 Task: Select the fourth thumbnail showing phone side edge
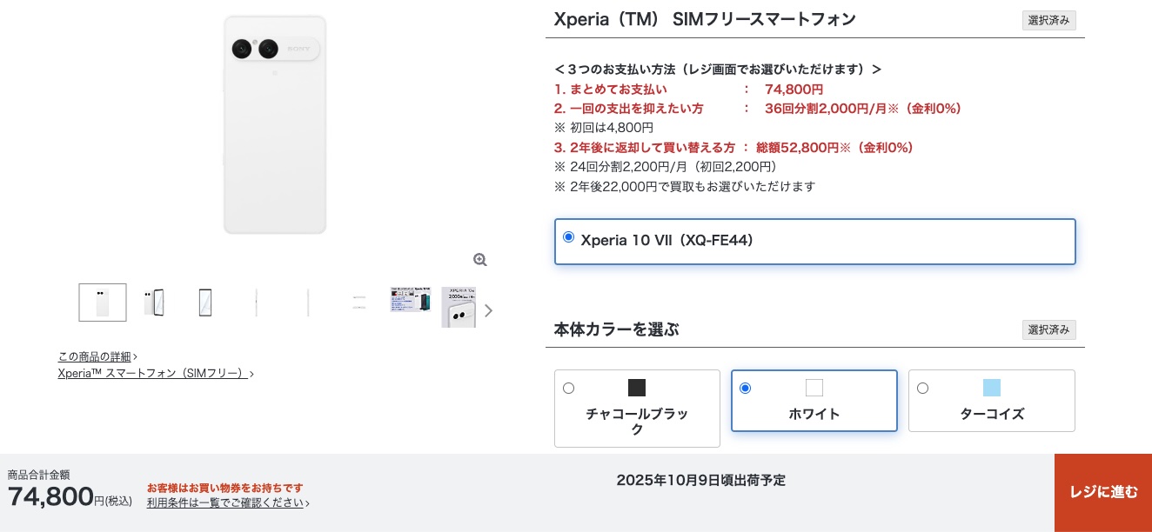click(257, 303)
